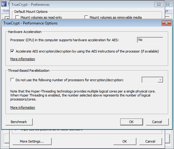Image resolution: width=174 pixels, height=149 pixels.
Task: Click the AES hardware support 'No' field
Action: [150, 40]
